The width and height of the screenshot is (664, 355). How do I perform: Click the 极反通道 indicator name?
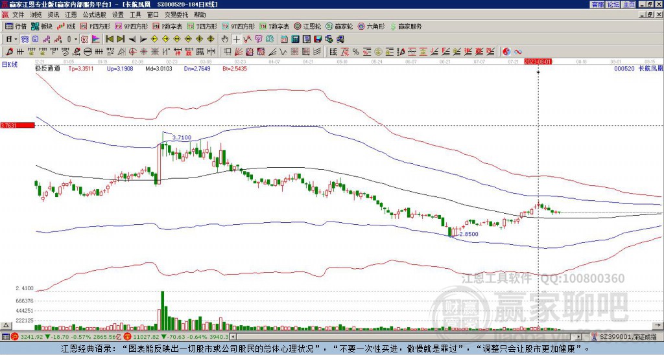47,68
